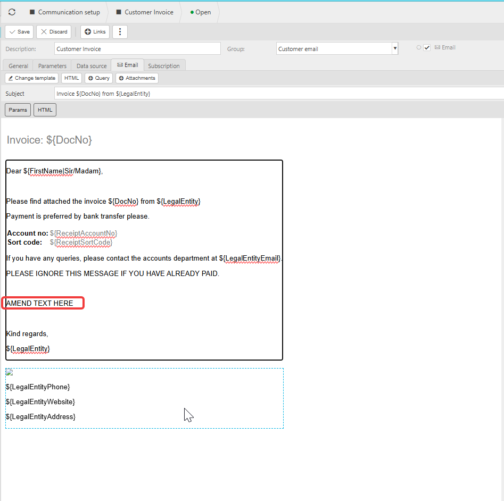504x501 pixels.
Task: Toggle the Email checkbox
Action: (x=427, y=47)
